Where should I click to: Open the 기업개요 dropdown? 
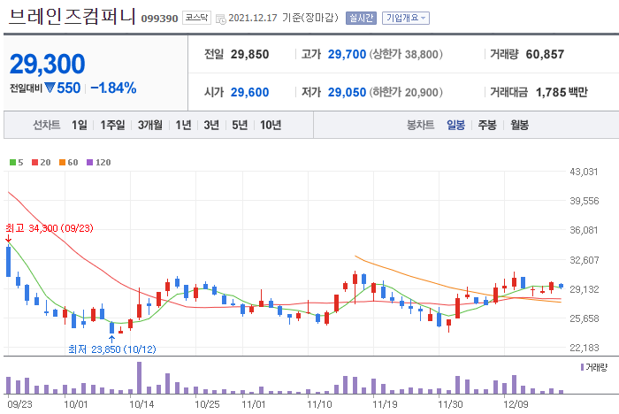point(405,19)
